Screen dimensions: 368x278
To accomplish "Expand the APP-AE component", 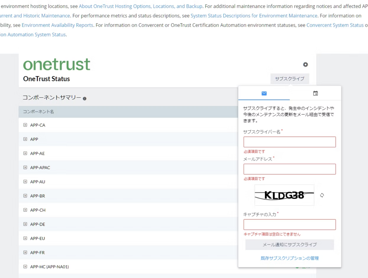I will (x=25, y=153).
